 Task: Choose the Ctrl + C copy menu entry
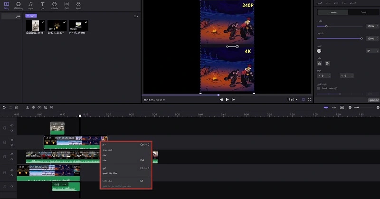(x=126, y=145)
